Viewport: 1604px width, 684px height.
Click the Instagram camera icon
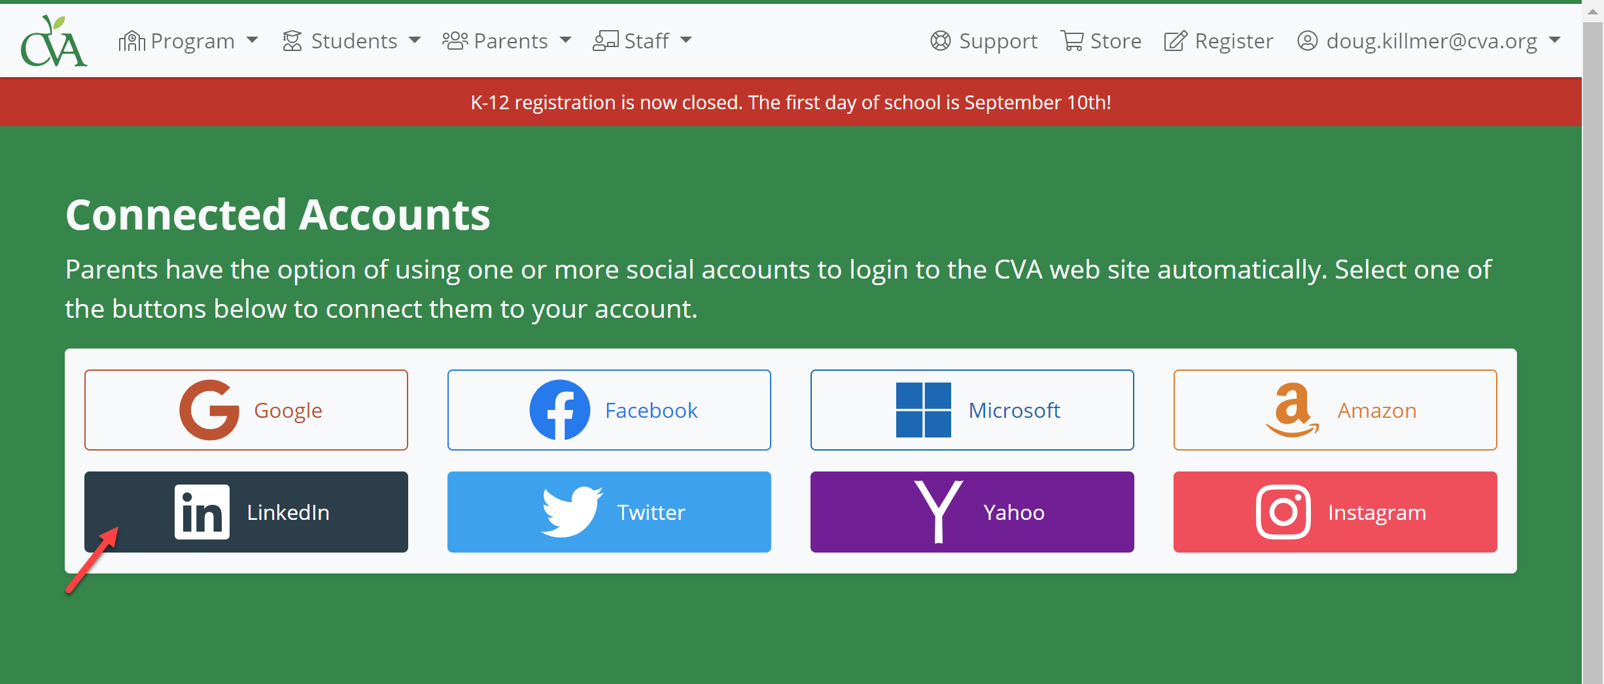1283,512
